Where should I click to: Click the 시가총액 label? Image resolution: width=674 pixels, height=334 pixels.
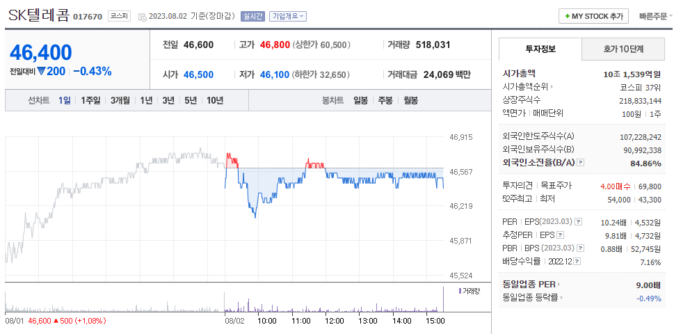pos(518,74)
